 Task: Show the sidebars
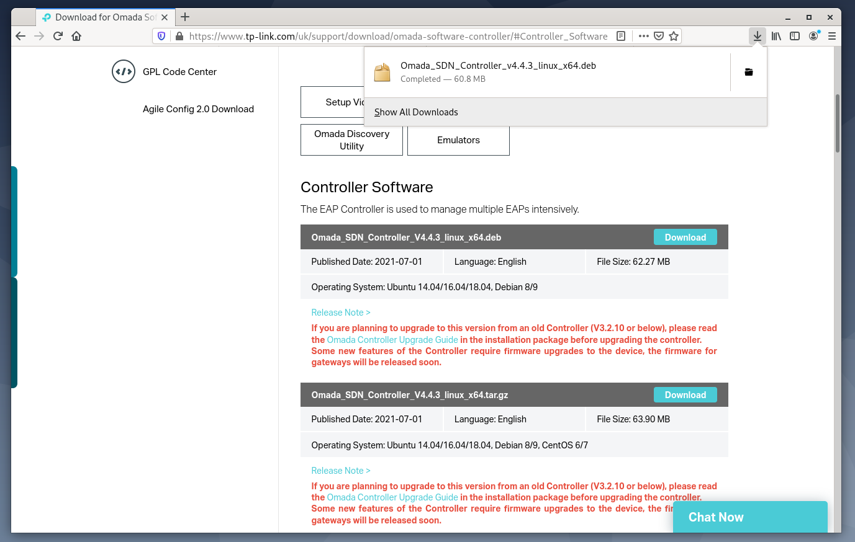795,36
